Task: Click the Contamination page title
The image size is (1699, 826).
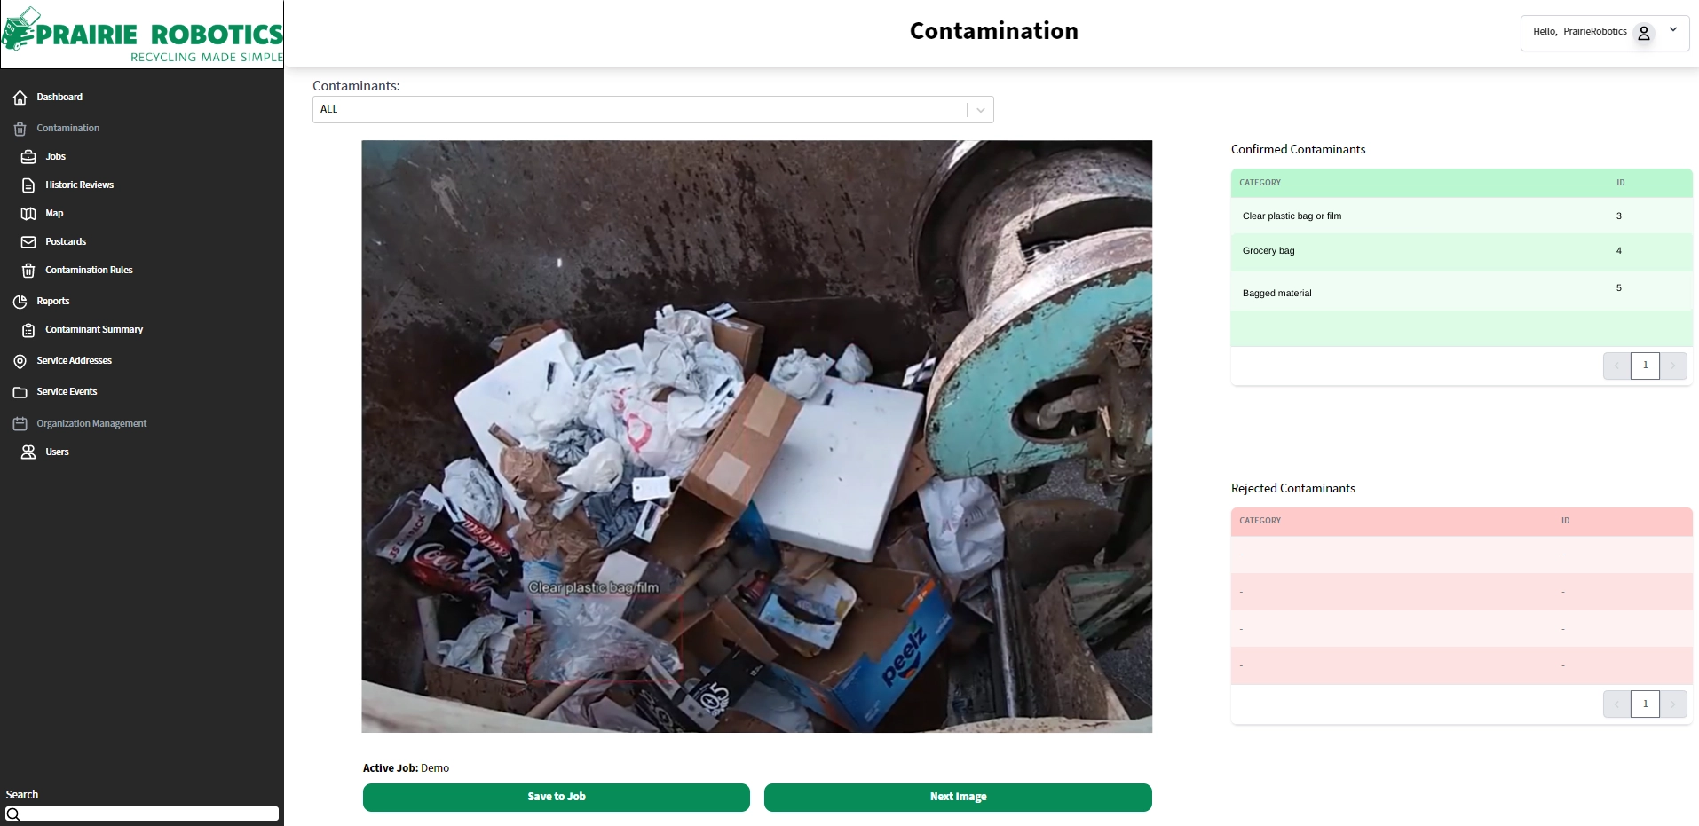Action: click(x=993, y=31)
